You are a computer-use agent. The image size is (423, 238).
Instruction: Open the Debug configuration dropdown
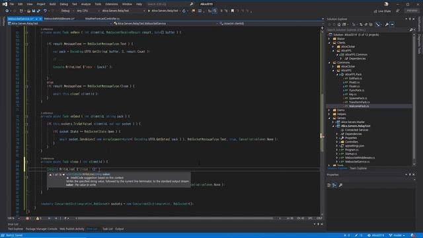pyautogui.click(x=67, y=11)
